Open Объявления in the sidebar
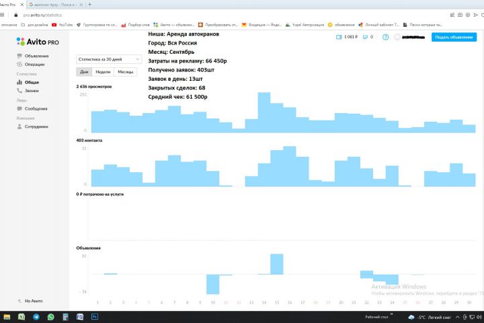This screenshot has height=323, width=484. point(33,56)
